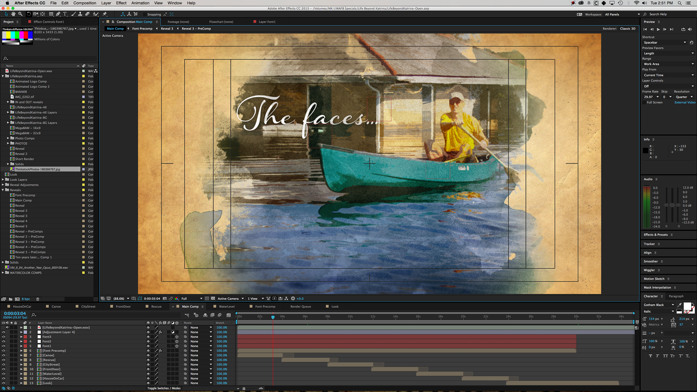Hide the Font3 layer with eye toggle

pos(4,337)
